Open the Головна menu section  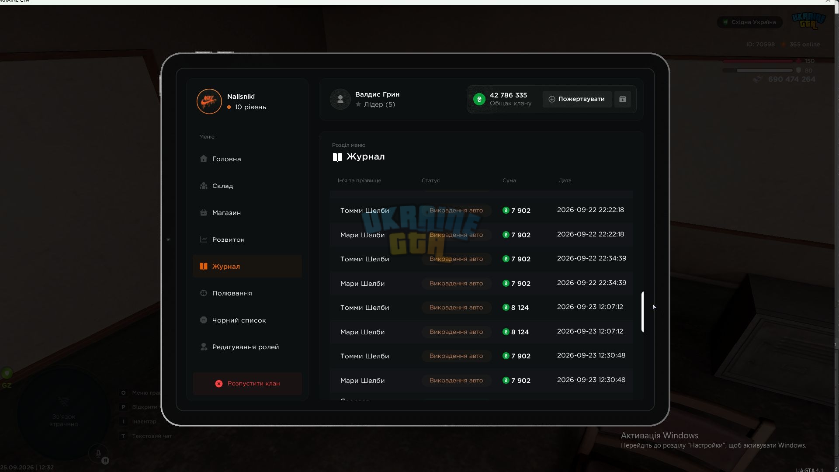pos(247,159)
